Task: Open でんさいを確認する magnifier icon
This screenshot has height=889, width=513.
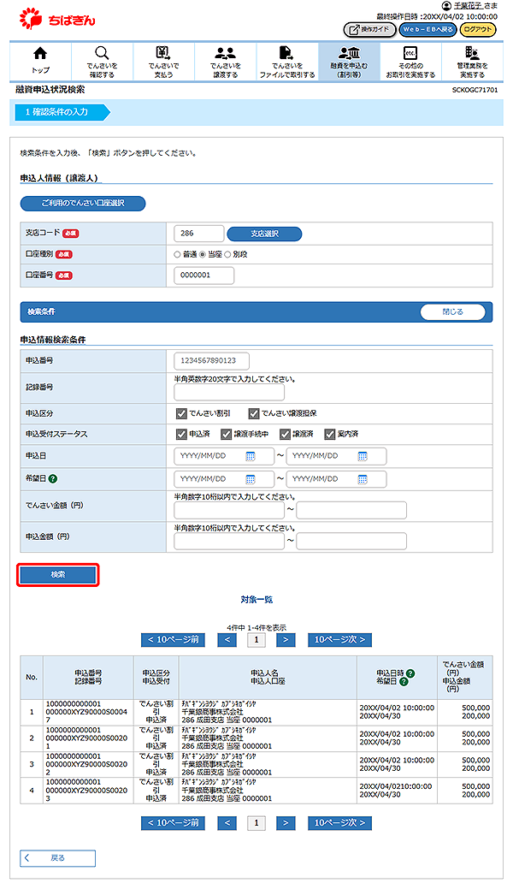Action: point(102,53)
